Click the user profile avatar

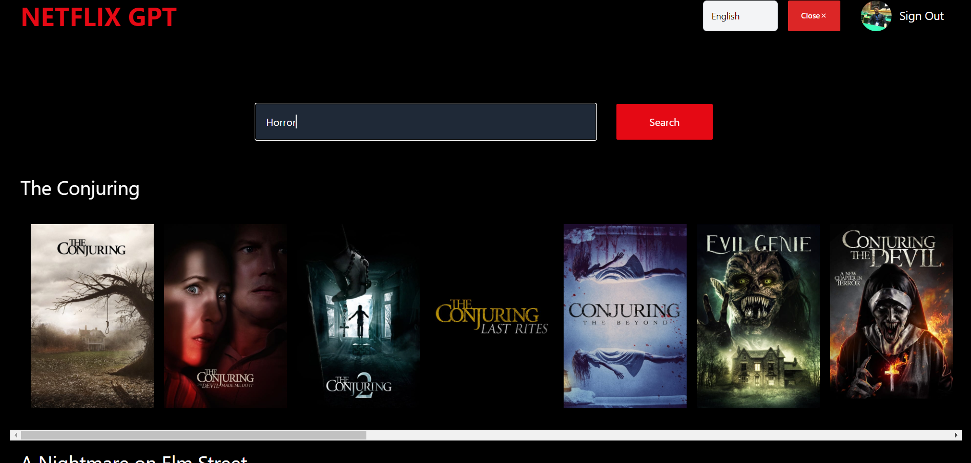tap(876, 16)
